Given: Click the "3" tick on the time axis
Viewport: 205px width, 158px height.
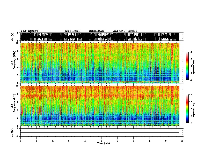Looking at the screenshot, I should click(x=69, y=141).
